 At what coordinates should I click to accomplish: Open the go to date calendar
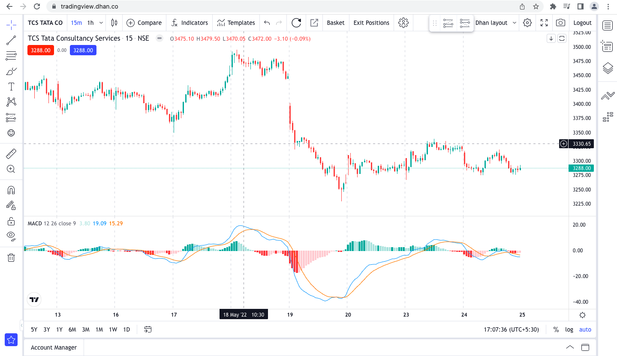[148, 329]
